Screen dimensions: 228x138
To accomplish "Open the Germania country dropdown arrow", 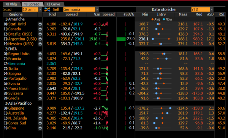I will [x=97, y=9].
